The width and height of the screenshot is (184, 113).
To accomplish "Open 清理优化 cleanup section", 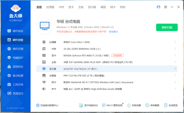I will point(15,67).
